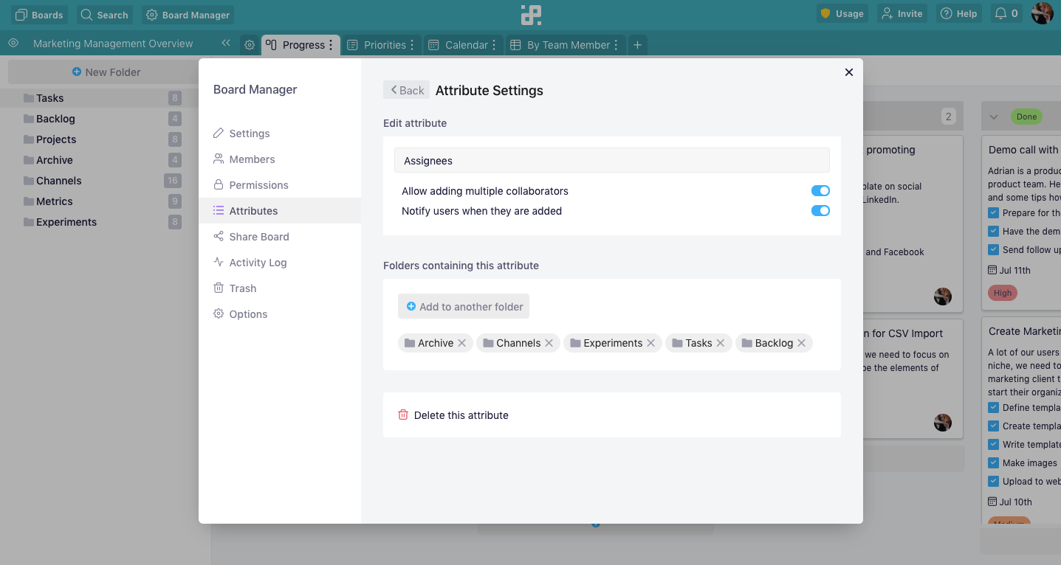1061x565 pixels.
Task: Open Permissions in Board Manager menu
Action: [x=280, y=185]
